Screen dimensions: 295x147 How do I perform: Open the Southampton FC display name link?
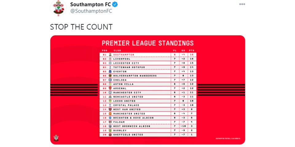point(90,5)
